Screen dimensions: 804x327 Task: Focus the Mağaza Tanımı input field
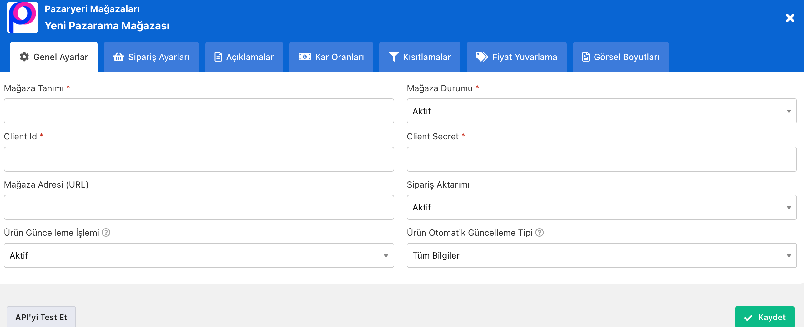(x=198, y=111)
